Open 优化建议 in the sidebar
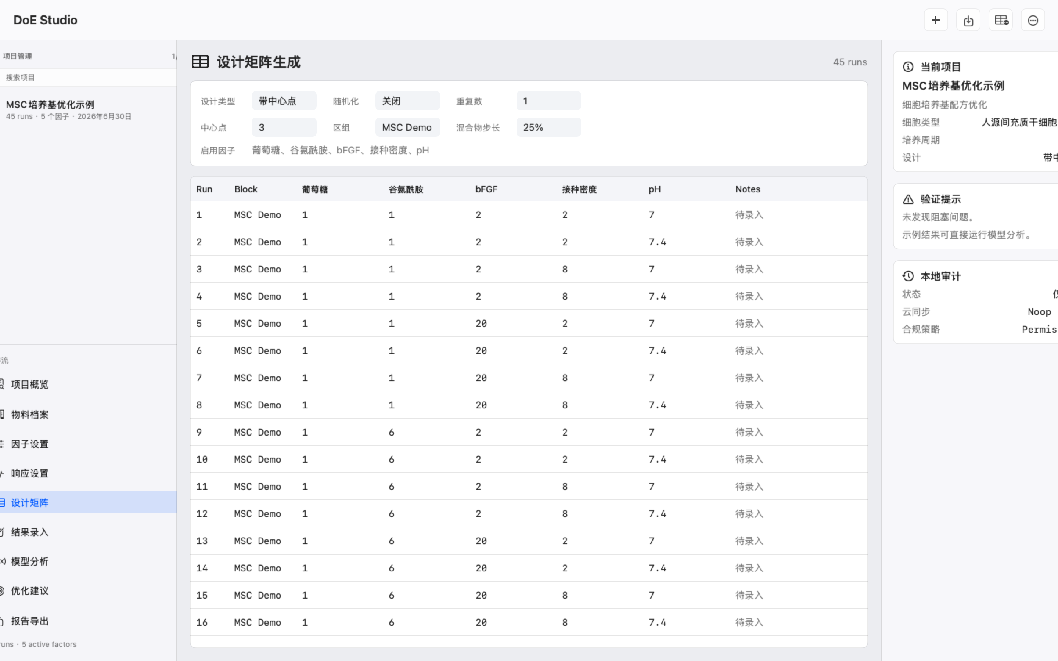Screen dimensions: 1058x661 (x=88, y=590)
